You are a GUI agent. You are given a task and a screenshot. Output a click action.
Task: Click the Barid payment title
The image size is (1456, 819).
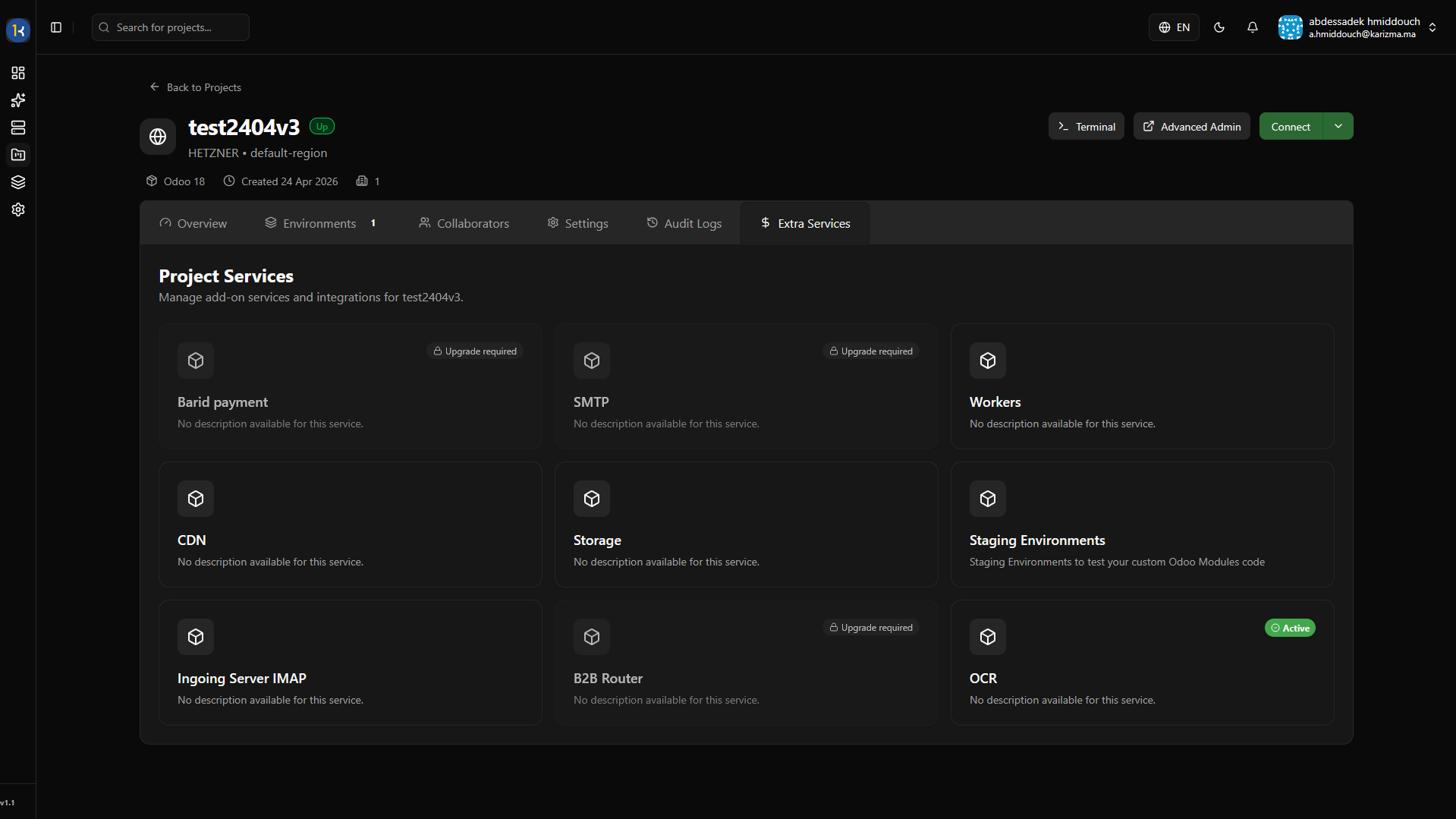tap(222, 402)
